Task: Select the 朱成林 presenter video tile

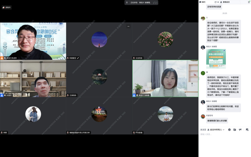Action: tap(33, 41)
